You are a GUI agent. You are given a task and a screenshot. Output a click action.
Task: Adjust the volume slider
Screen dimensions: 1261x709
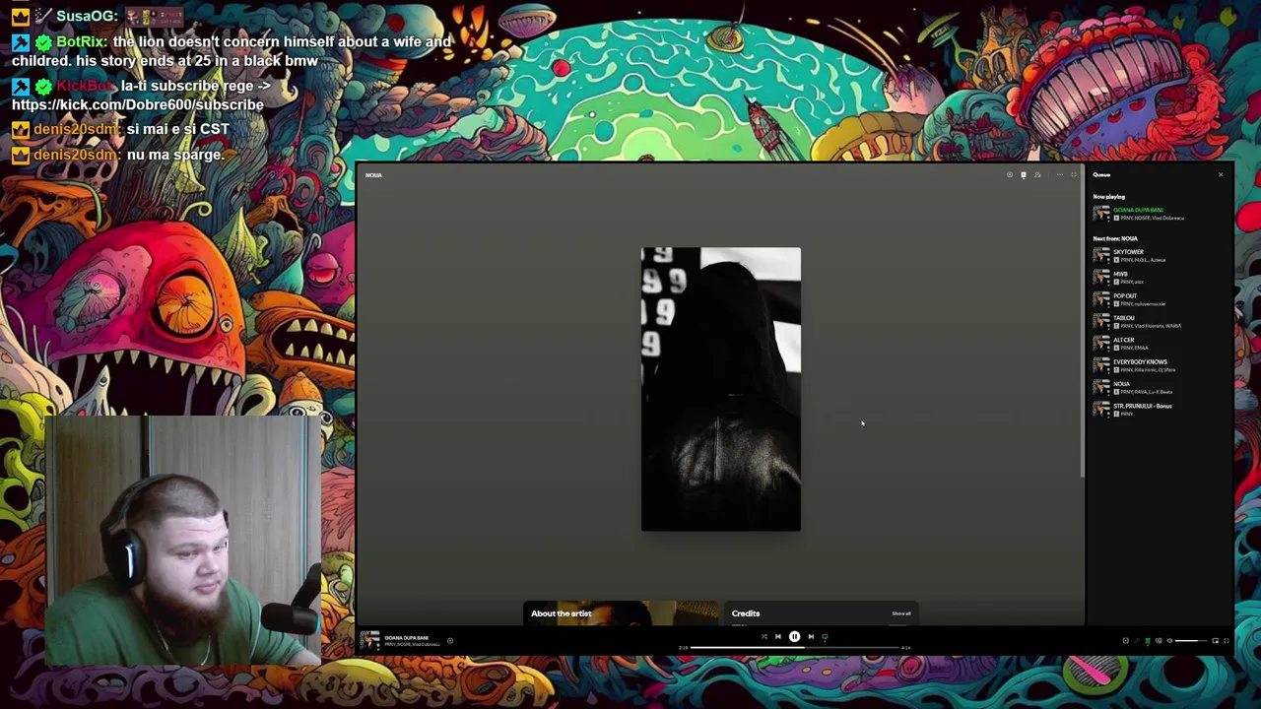point(1191,641)
